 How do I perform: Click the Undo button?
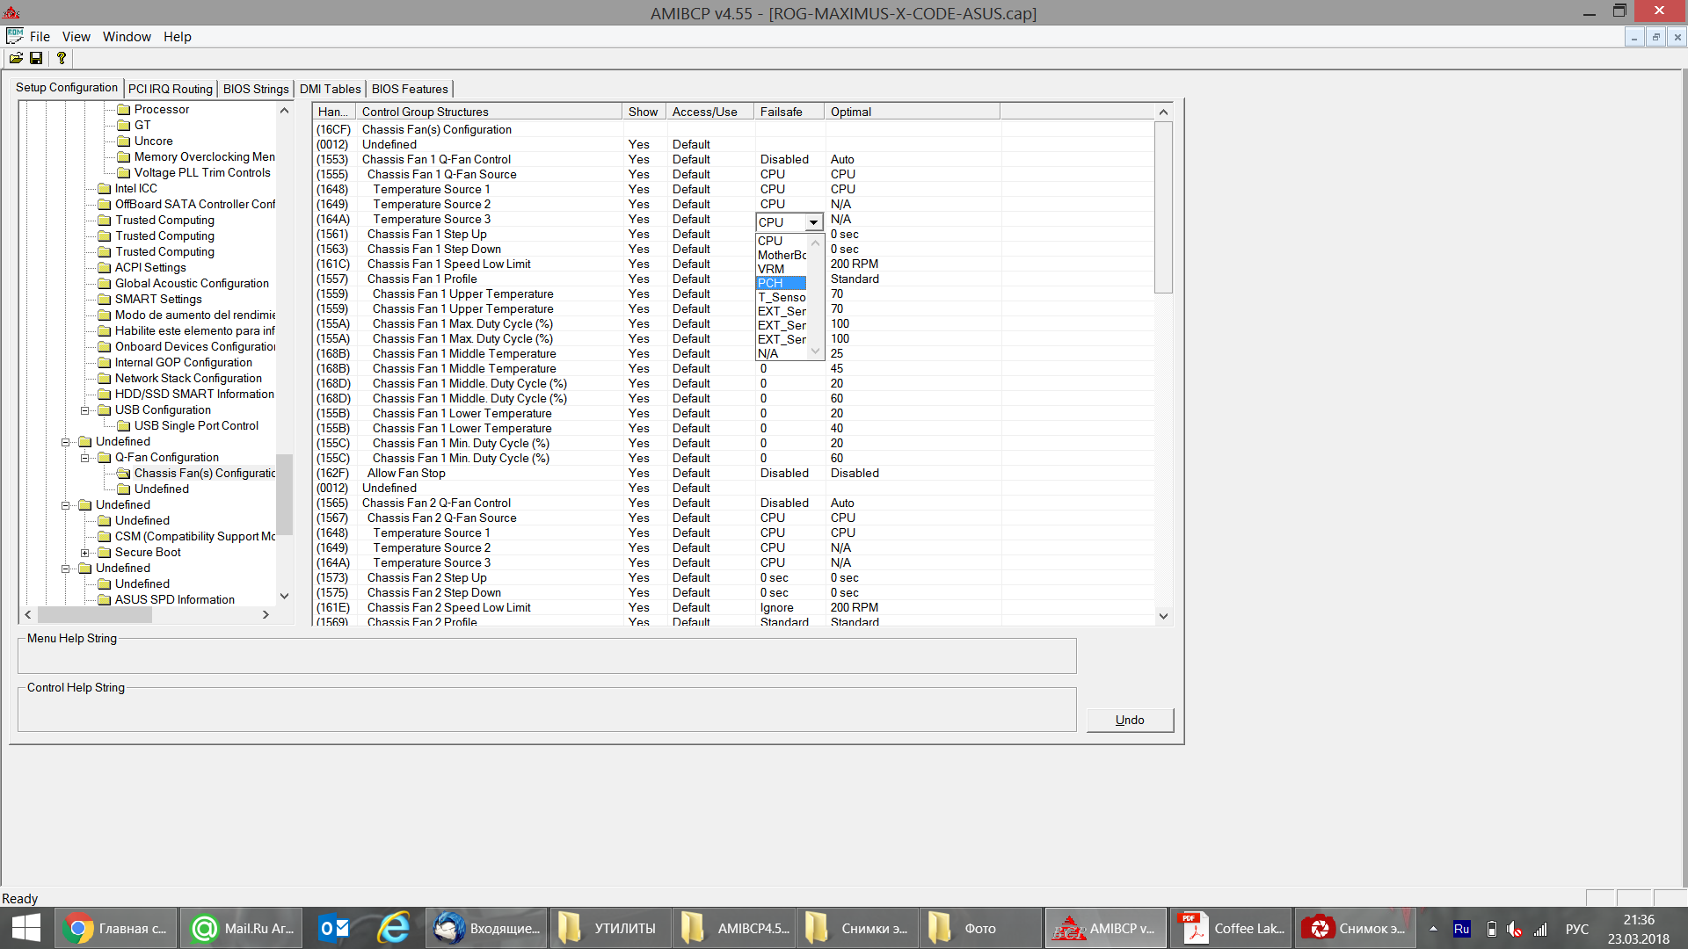click(x=1129, y=720)
